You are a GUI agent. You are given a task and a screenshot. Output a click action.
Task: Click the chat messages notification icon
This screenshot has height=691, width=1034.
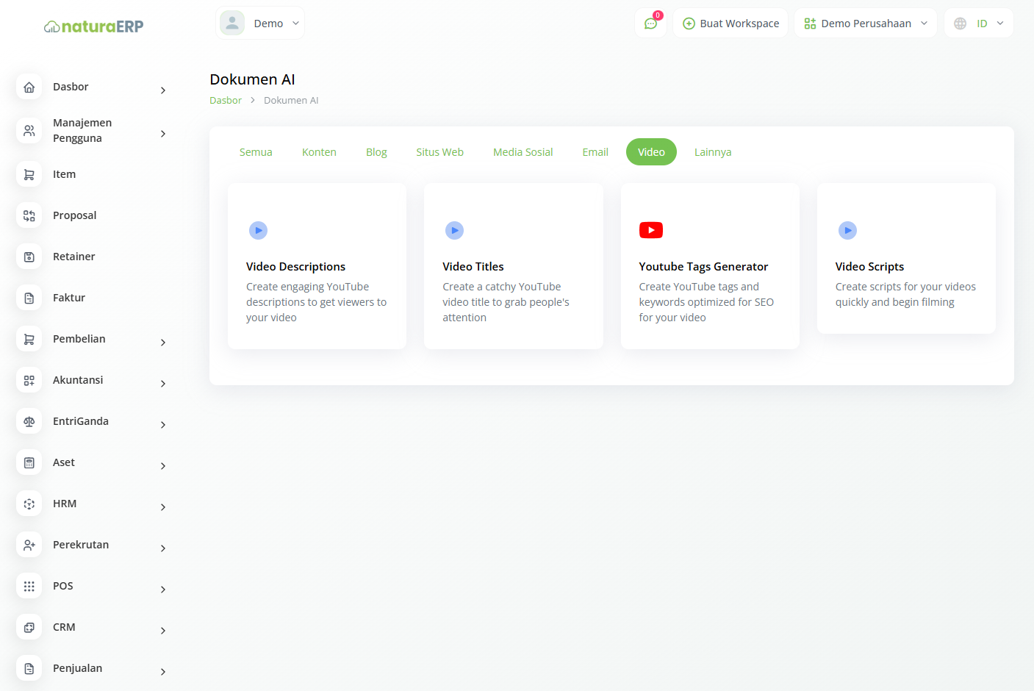pyautogui.click(x=650, y=24)
